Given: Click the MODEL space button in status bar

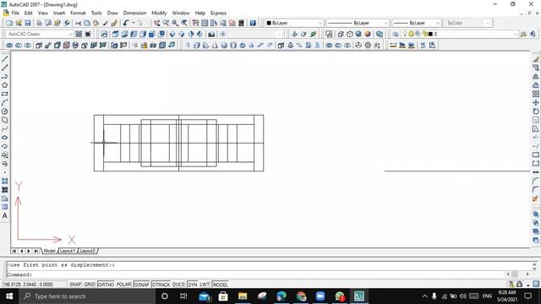Looking at the screenshot, I should tap(220, 285).
